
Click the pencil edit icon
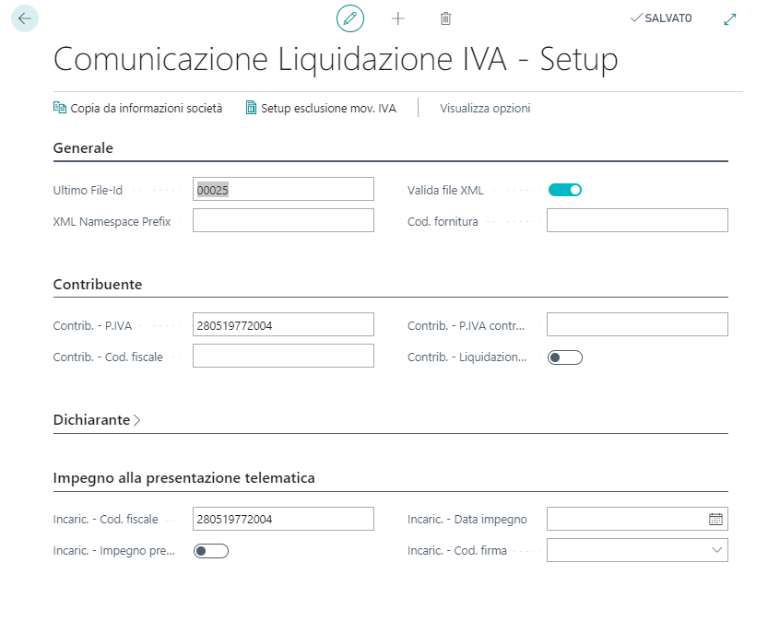tap(349, 18)
